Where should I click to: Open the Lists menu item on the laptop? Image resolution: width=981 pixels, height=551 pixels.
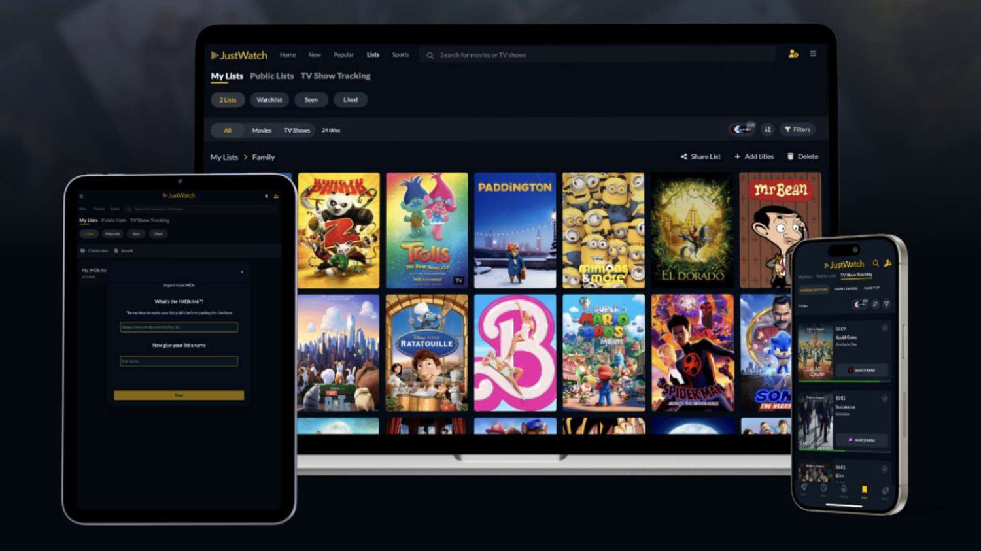pyautogui.click(x=373, y=55)
